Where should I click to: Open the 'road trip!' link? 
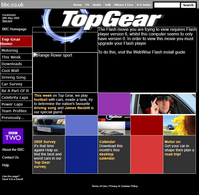point(173,154)
